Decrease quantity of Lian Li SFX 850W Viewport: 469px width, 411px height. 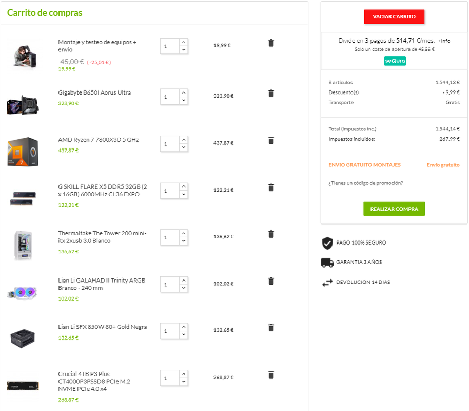(x=184, y=334)
